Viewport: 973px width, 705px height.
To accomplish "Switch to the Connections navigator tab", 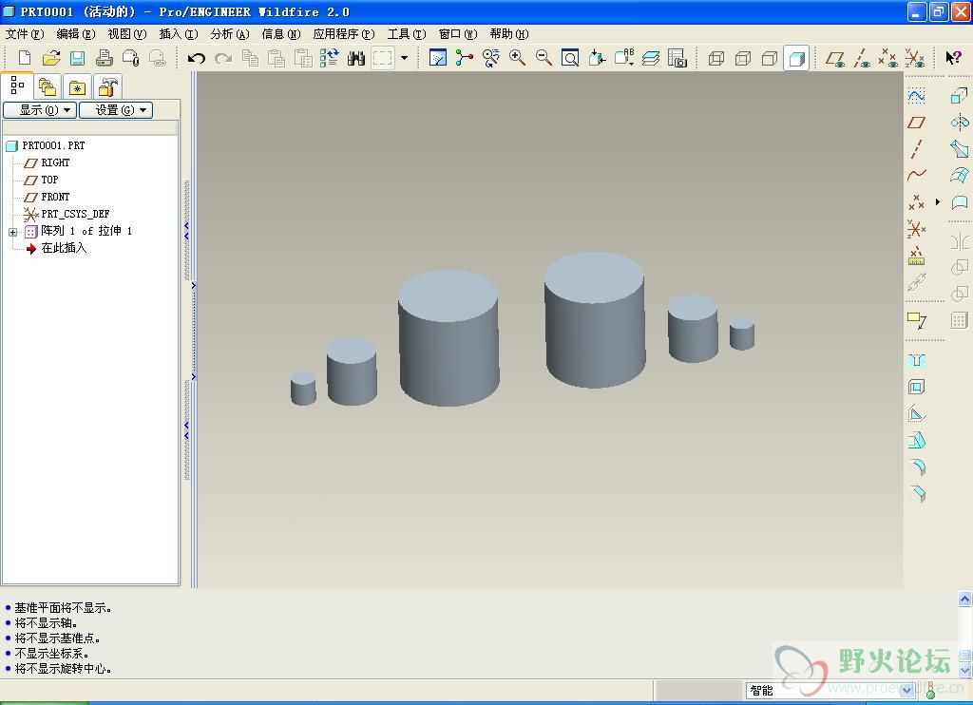I will (x=108, y=86).
